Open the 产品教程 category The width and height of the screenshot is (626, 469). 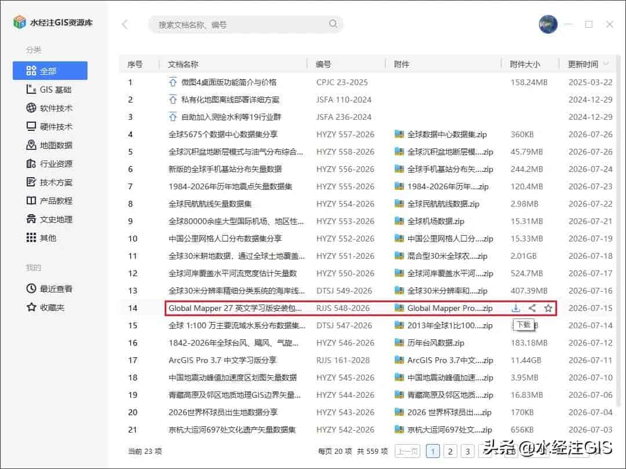50,200
